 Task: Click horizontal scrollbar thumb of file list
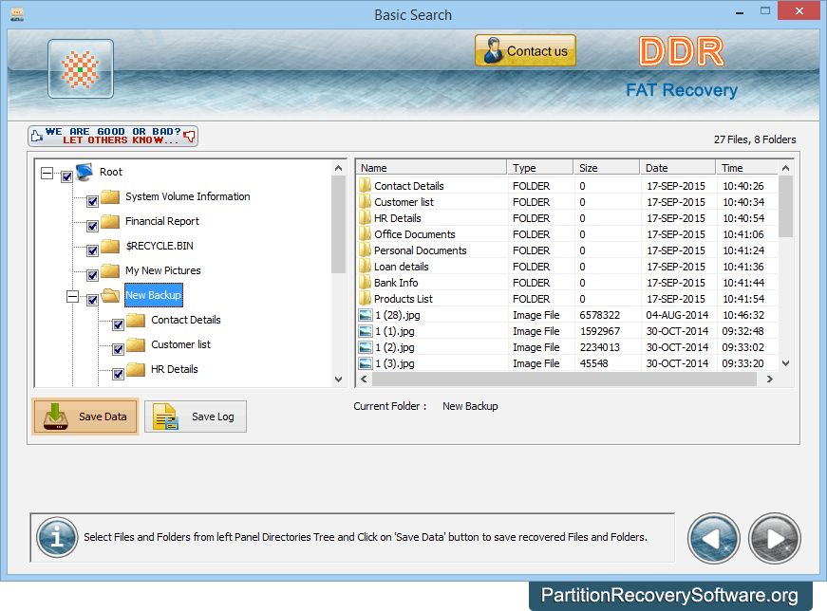564,380
